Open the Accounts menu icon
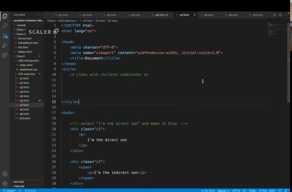The width and height of the screenshot is (292, 192). [x=5, y=174]
